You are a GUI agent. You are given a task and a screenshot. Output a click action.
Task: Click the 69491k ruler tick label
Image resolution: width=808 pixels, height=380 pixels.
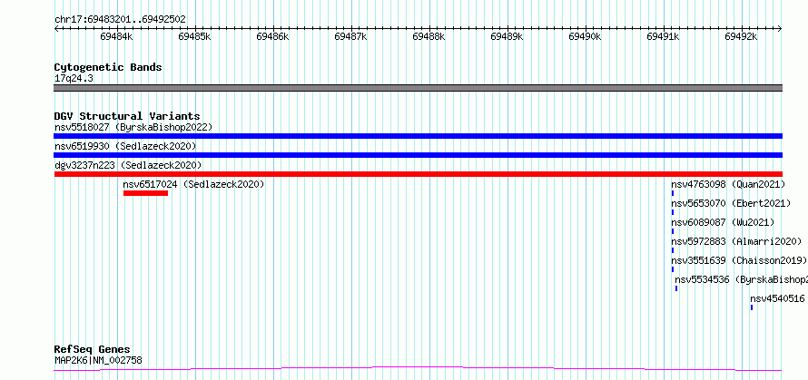click(x=664, y=36)
